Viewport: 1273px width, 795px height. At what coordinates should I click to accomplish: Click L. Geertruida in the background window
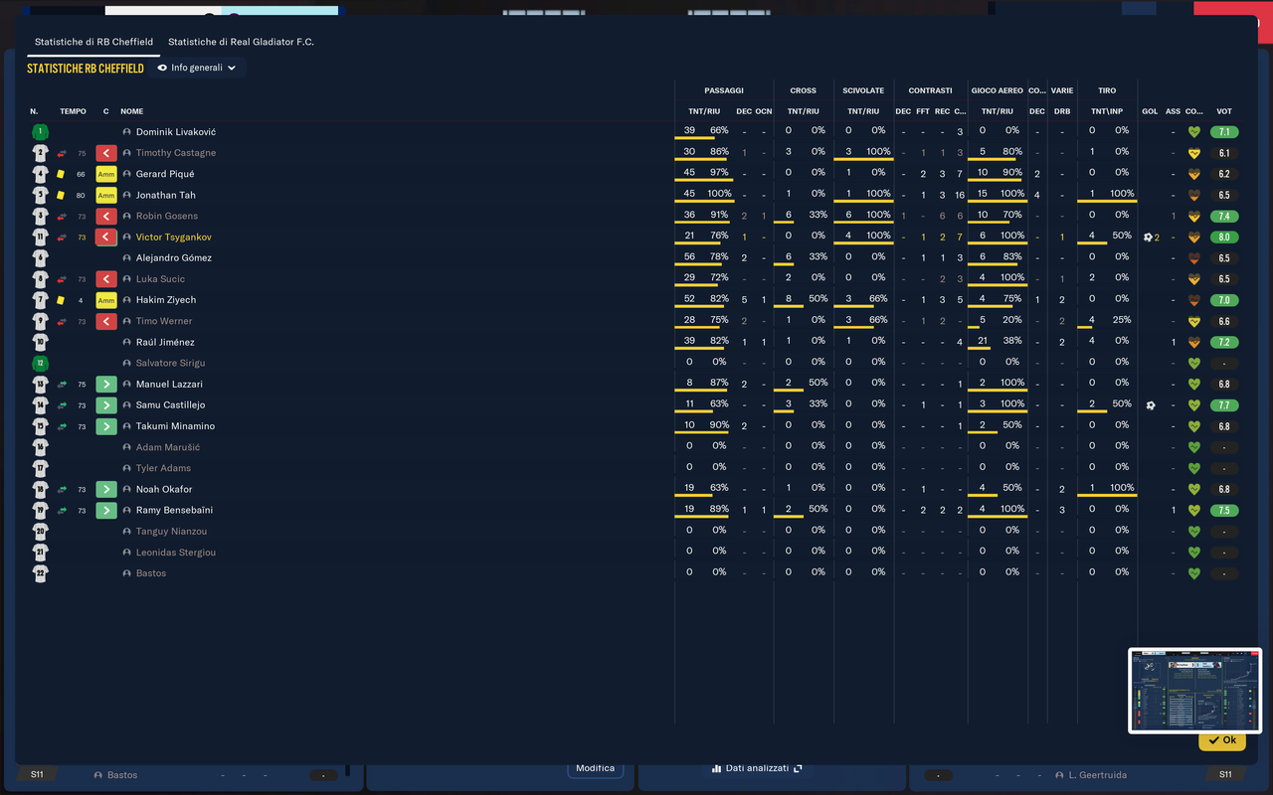point(1097,775)
